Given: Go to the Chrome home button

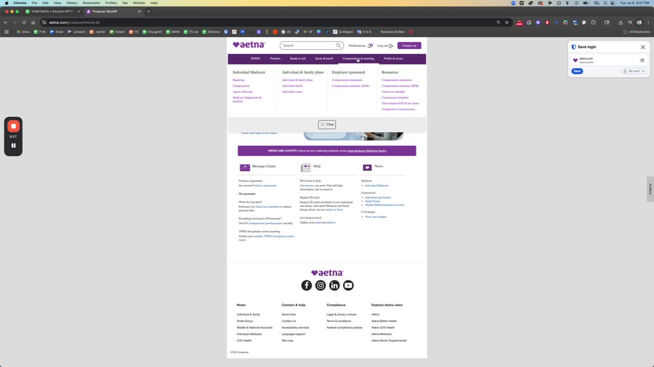Looking at the screenshot, I should [33, 22].
